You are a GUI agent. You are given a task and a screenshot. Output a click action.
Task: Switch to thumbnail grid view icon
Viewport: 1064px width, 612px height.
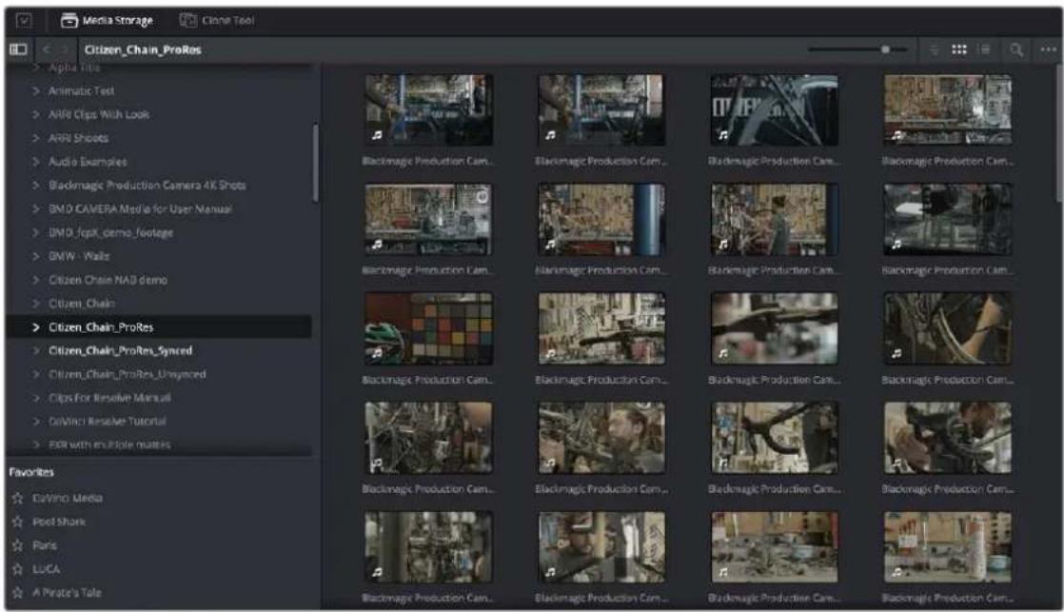point(958,49)
